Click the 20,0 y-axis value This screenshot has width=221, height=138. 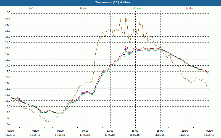click(x=8, y=48)
